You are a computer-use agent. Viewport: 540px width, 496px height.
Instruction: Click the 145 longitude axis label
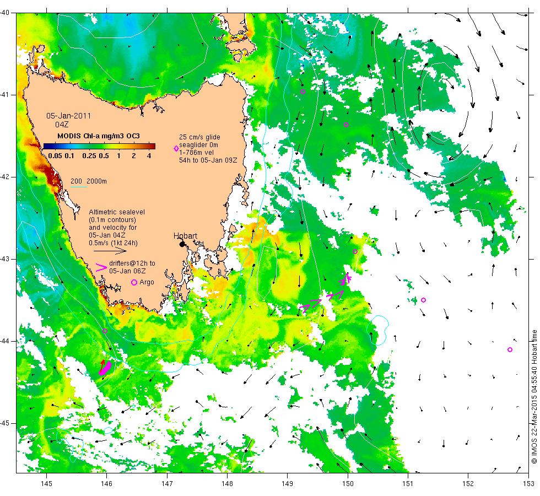(x=46, y=484)
